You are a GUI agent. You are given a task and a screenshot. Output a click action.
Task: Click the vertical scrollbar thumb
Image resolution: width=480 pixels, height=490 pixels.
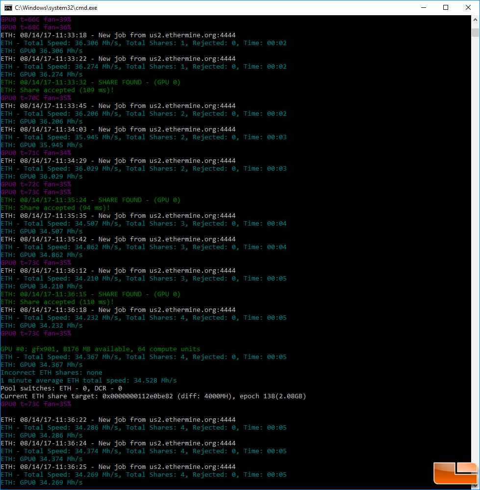click(x=475, y=32)
